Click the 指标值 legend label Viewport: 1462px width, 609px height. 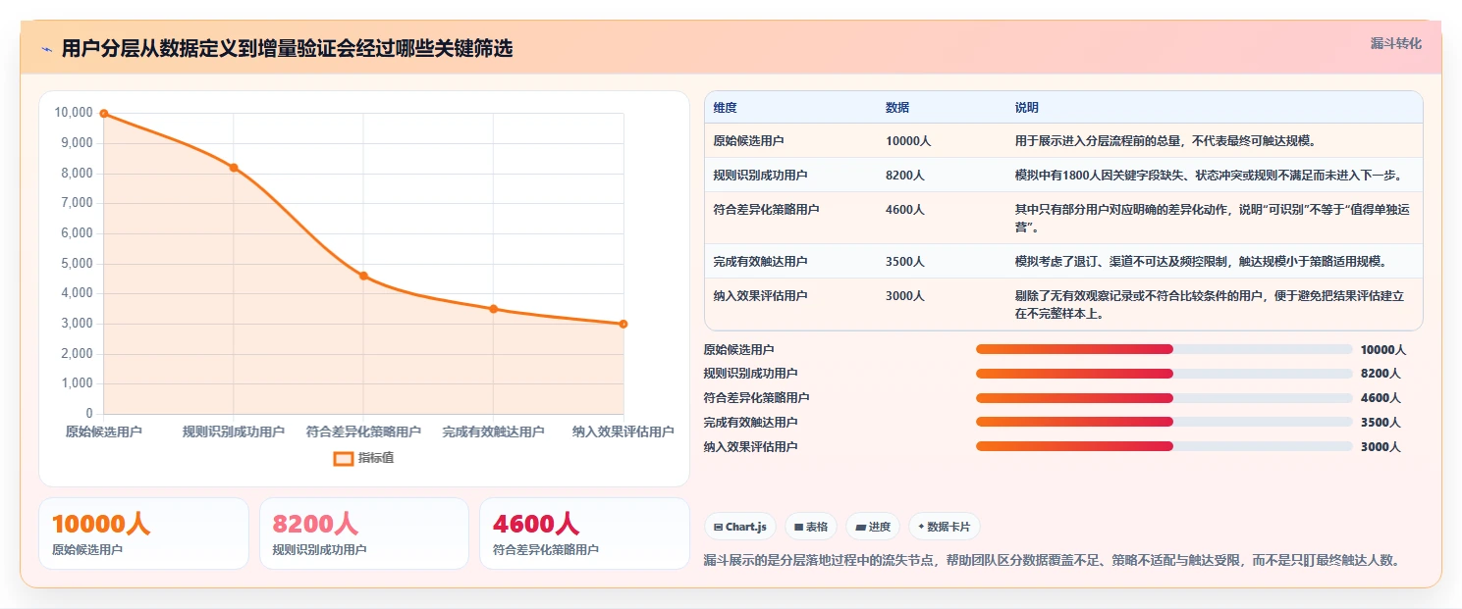(x=376, y=458)
